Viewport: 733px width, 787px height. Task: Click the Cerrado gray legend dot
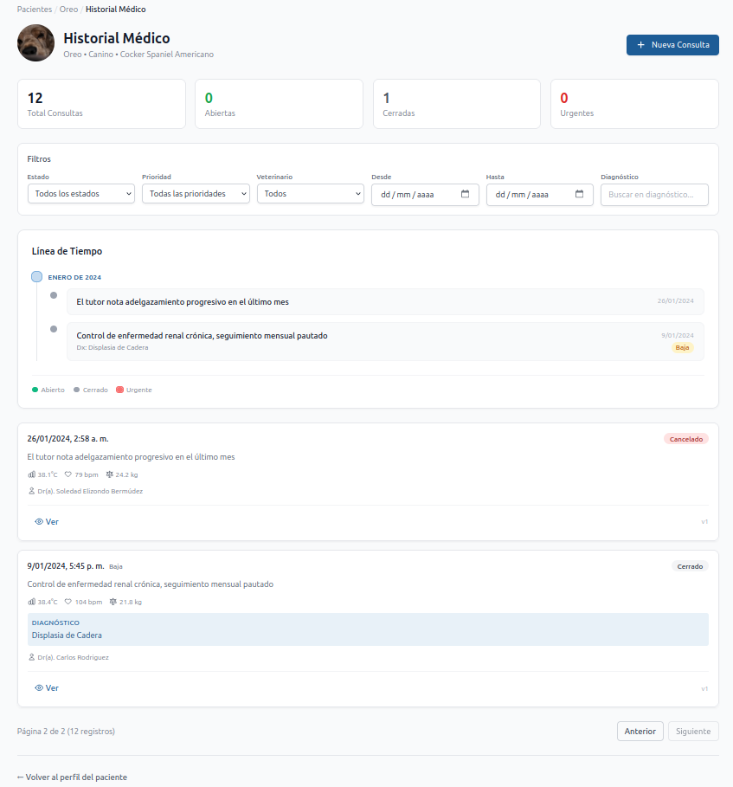[77, 390]
